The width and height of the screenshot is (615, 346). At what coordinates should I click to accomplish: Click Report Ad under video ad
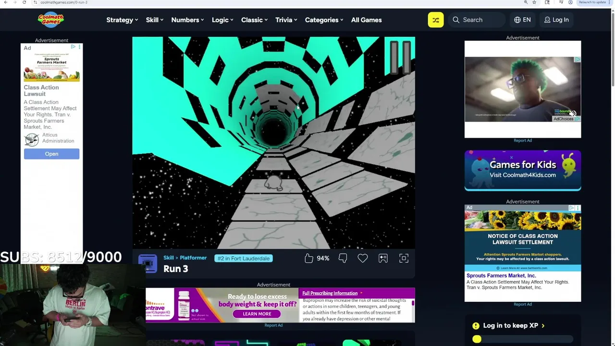(x=523, y=140)
